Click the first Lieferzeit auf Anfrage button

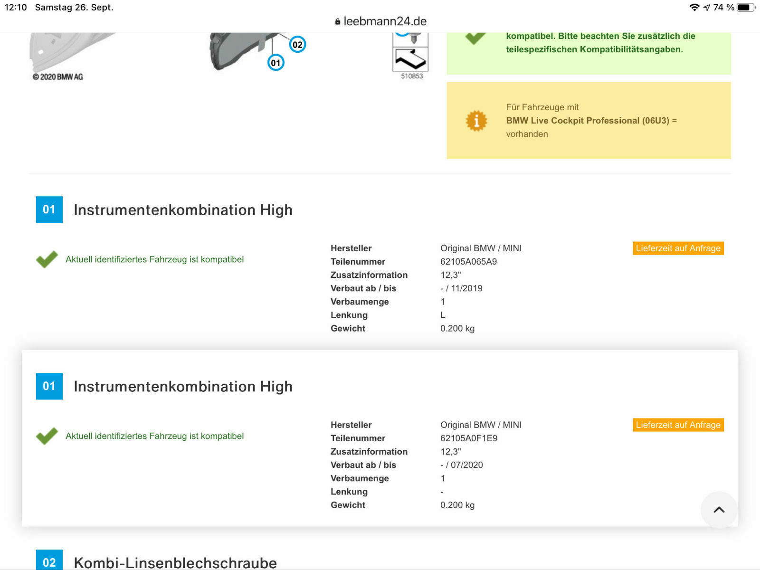tap(678, 248)
